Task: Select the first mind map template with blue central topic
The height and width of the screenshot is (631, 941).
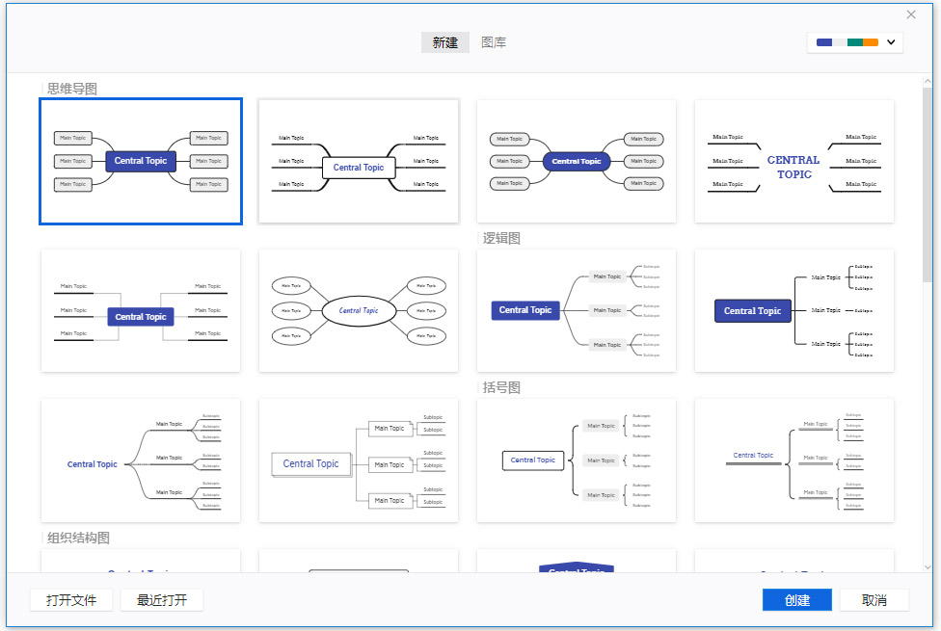Action: point(141,161)
